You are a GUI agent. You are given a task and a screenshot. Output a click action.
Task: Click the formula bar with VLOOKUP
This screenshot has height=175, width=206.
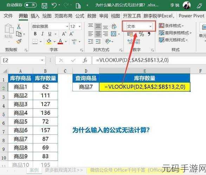pos(149,60)
